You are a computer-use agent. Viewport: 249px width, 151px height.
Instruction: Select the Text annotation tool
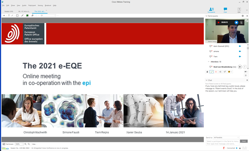point(9,15)
